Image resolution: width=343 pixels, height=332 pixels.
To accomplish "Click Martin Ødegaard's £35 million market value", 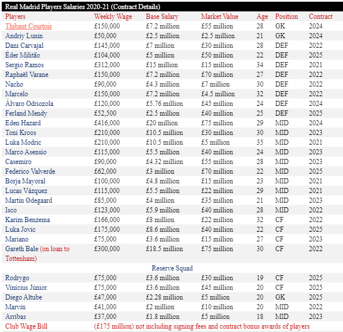I will pos(217,200).
